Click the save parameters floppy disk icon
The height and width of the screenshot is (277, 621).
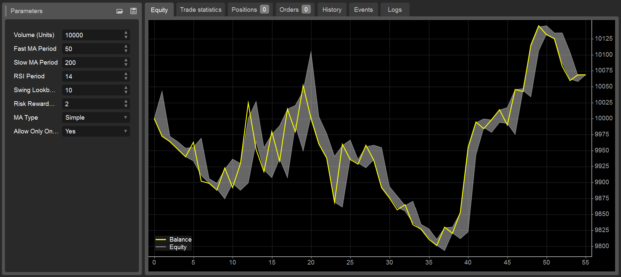pyautogui.click(x=133, y=11)
